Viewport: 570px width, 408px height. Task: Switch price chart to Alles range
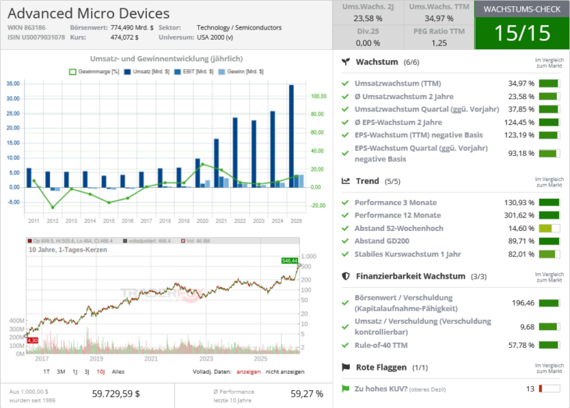tap(118, 371)
